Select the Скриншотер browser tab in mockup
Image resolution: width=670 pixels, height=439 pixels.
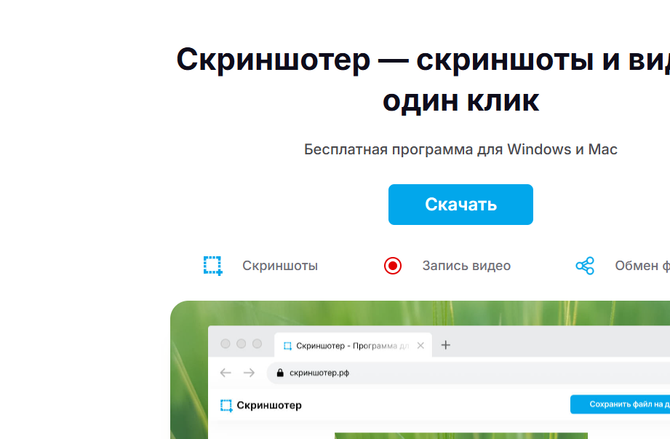pos(353,345)
